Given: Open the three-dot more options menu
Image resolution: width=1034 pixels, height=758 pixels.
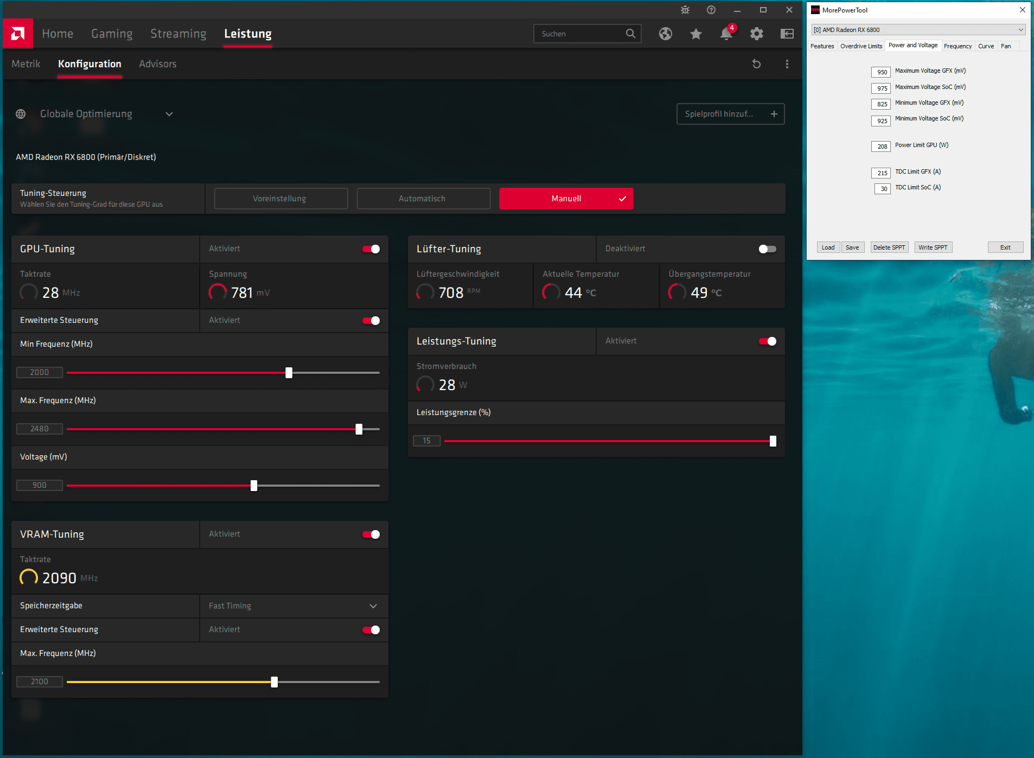Looking at the screenshot, I should click(x=787, y=64).
